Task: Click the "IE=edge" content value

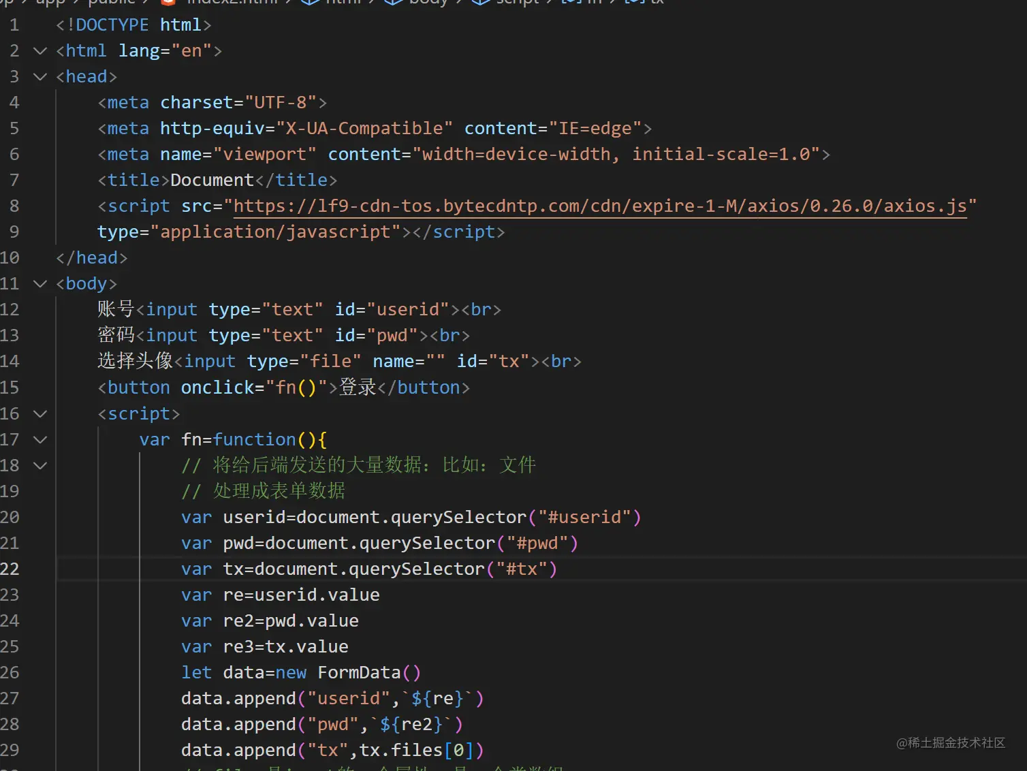Action: 595,129
